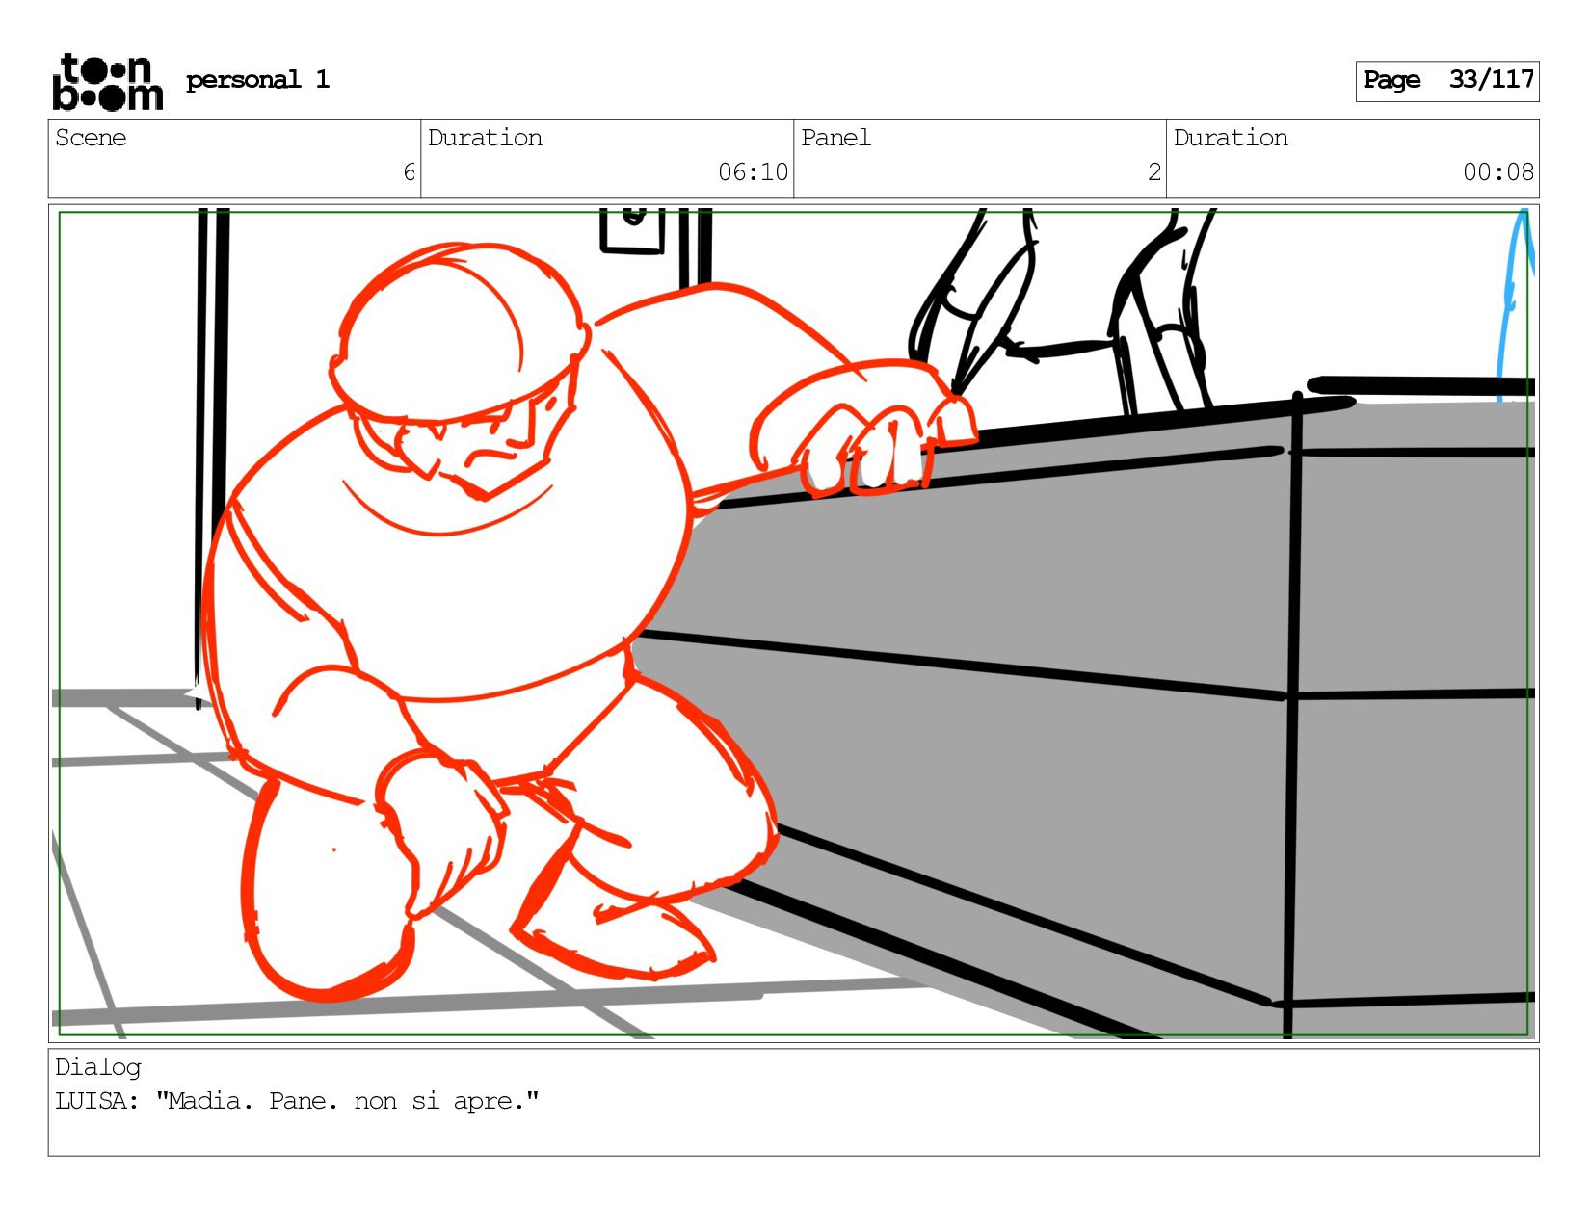The image size is (1590, 1228).
Task: Click the scene duration value 06:10
Action: (753, 172)
